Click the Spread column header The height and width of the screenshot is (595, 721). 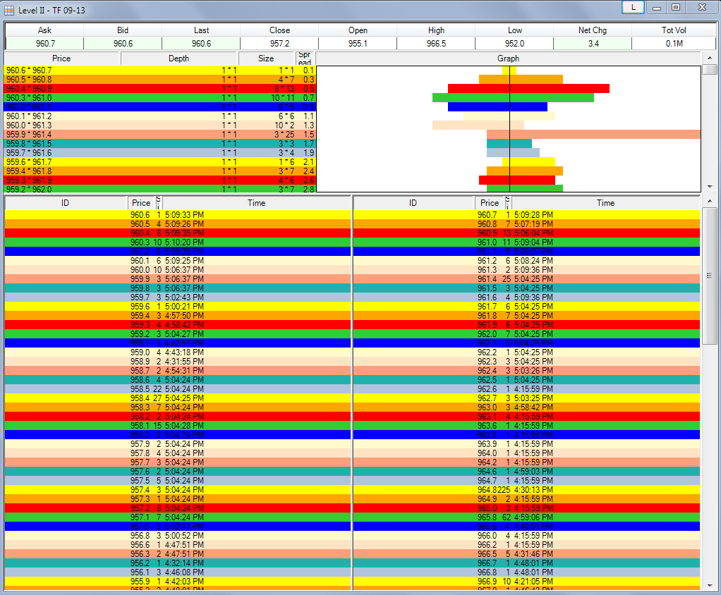point(305,59)
